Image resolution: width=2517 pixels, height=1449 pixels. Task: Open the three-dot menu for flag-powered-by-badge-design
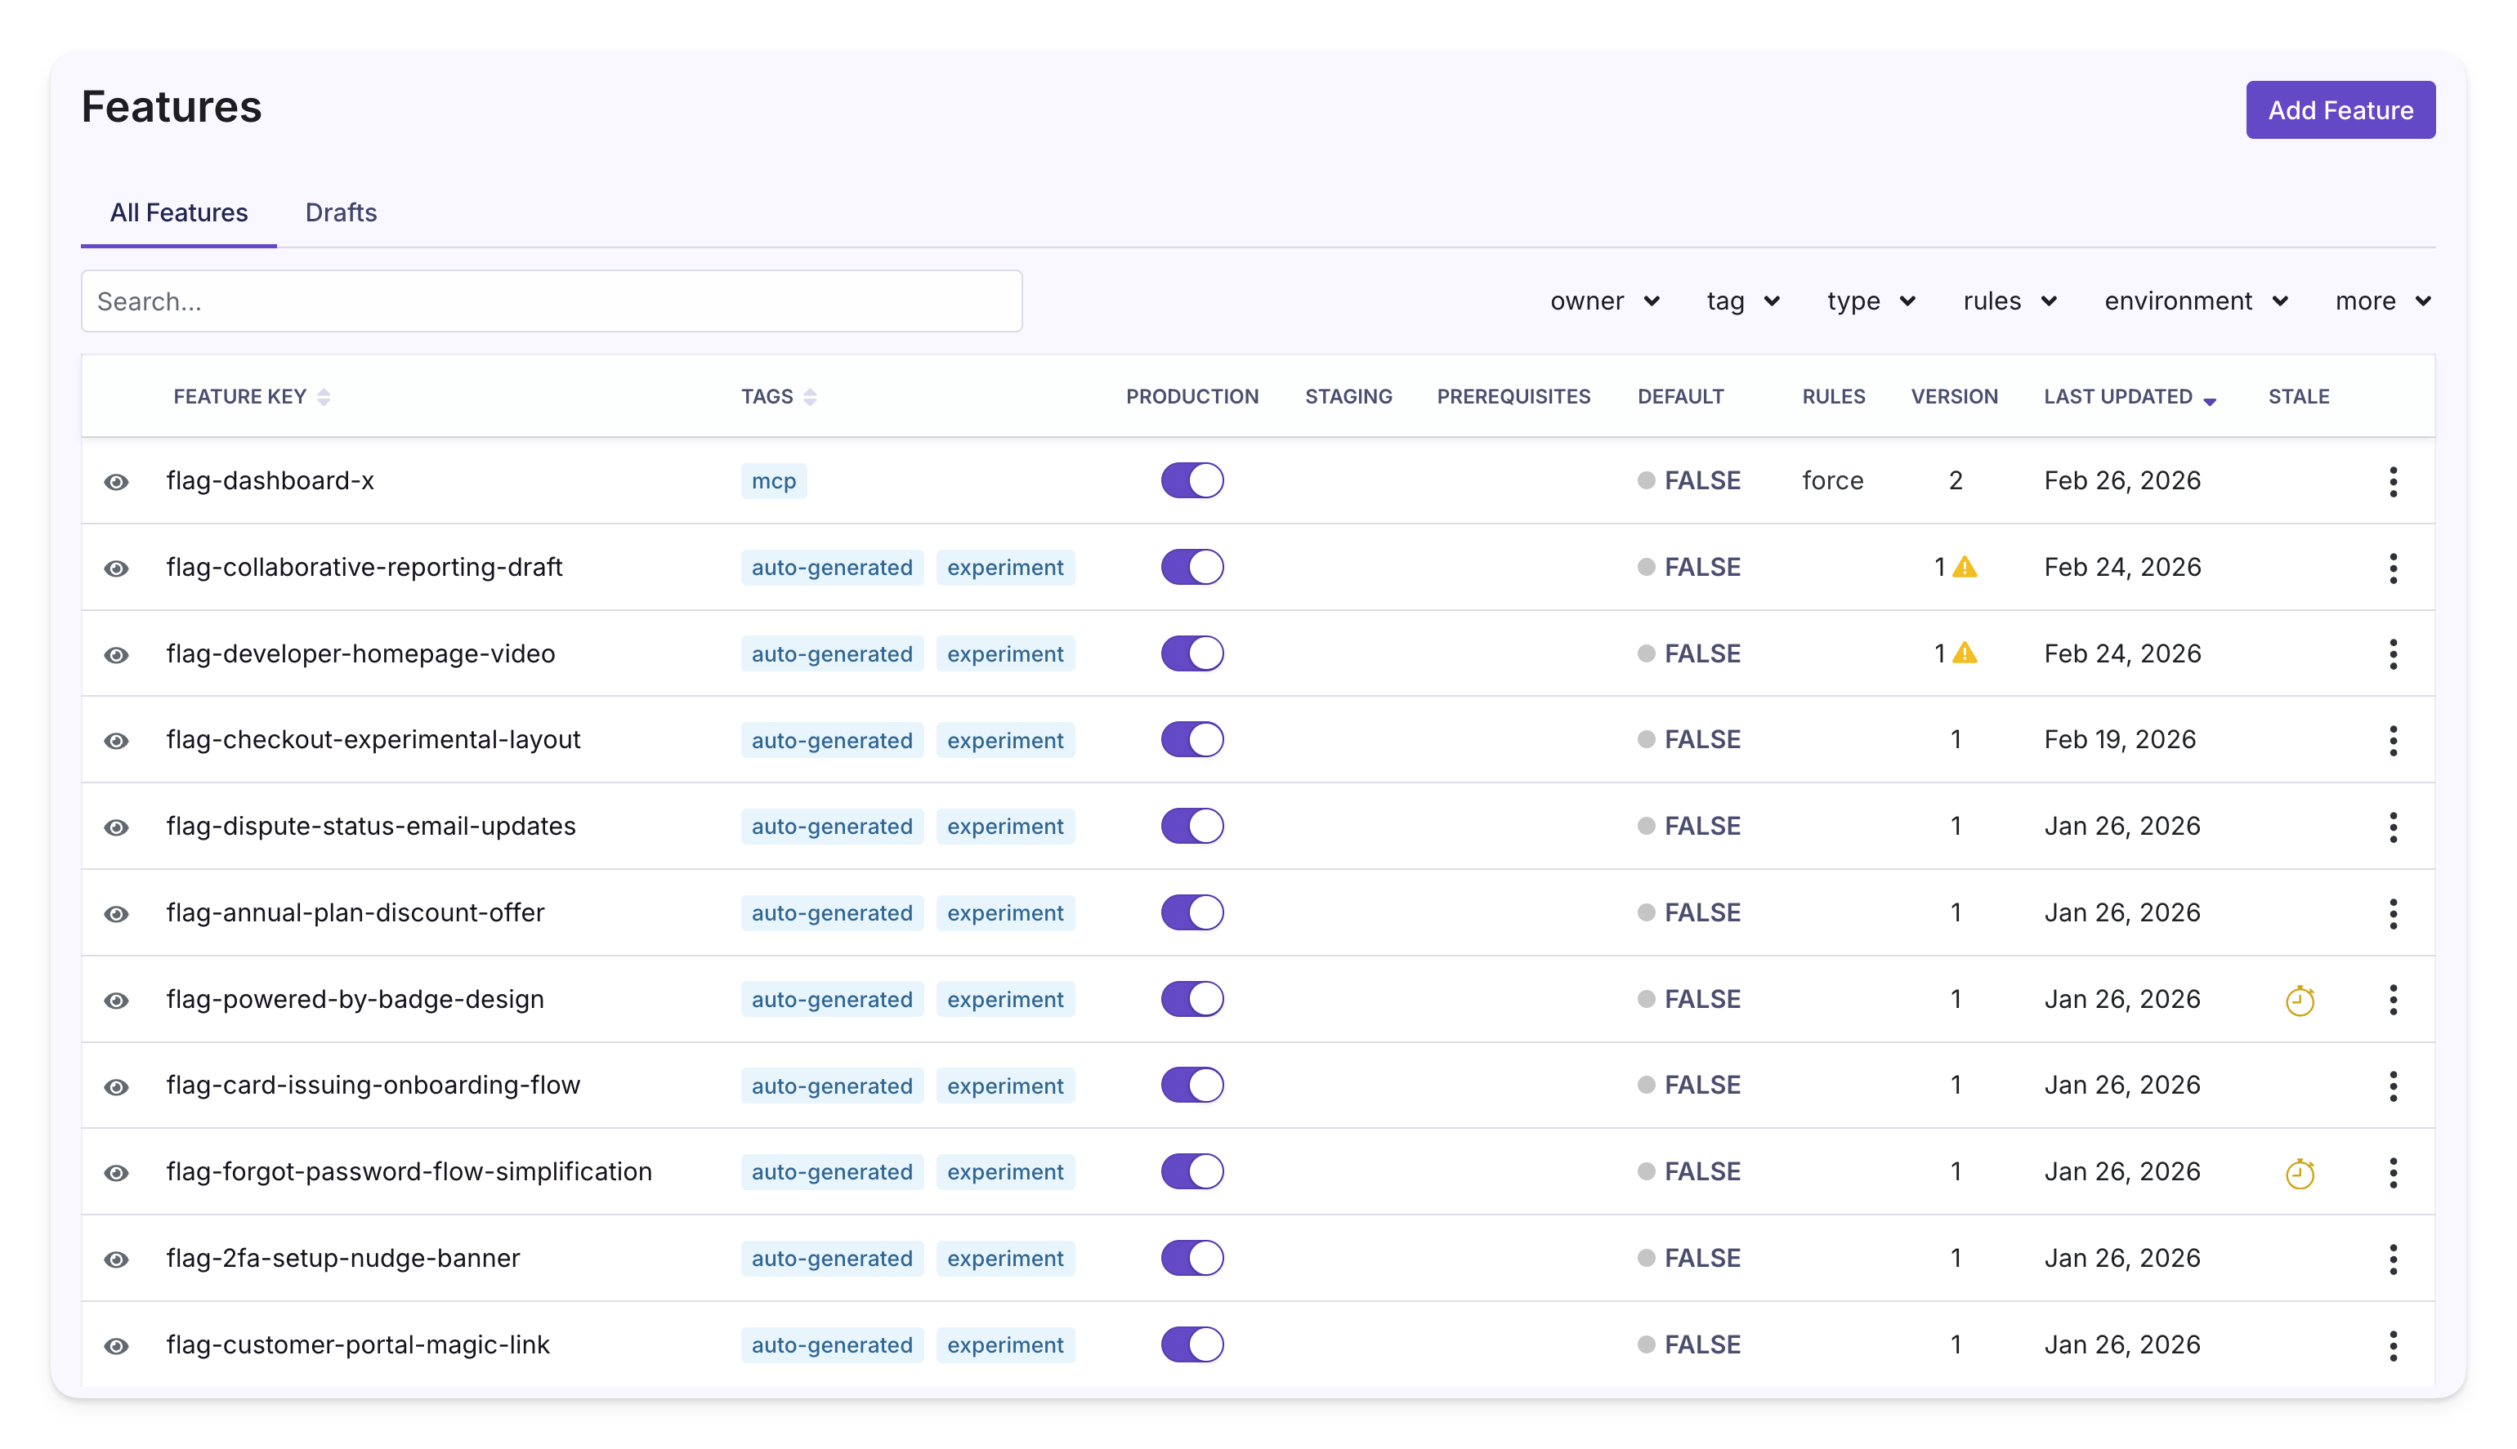(x=2393, y=999)
